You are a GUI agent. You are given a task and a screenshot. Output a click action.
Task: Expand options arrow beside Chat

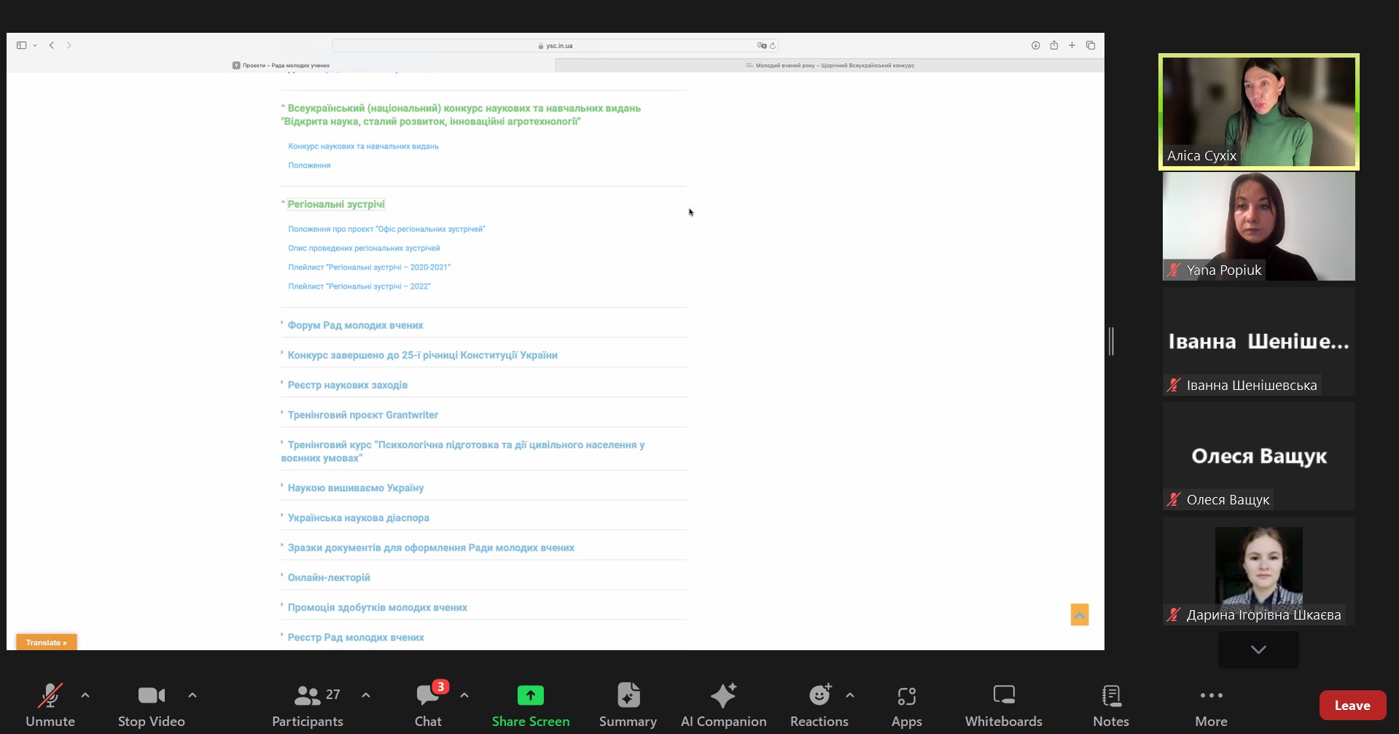click(464, 695)
